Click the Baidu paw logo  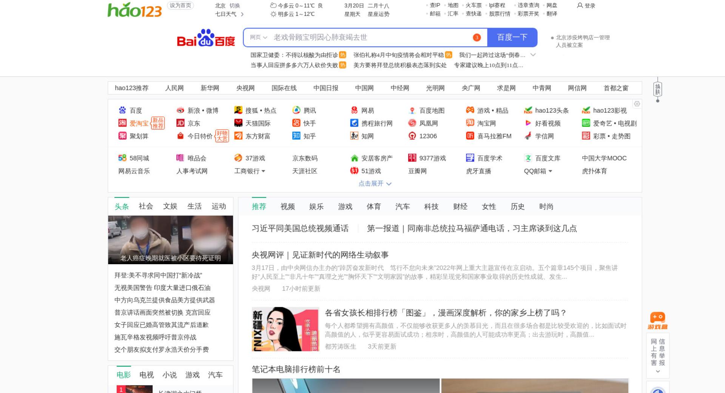tap(206, 37)
